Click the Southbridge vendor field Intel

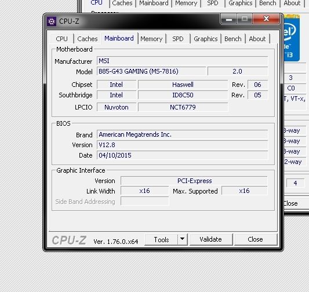[117, 95]
